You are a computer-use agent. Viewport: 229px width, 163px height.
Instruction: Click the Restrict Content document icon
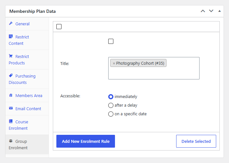coord(11,37)
